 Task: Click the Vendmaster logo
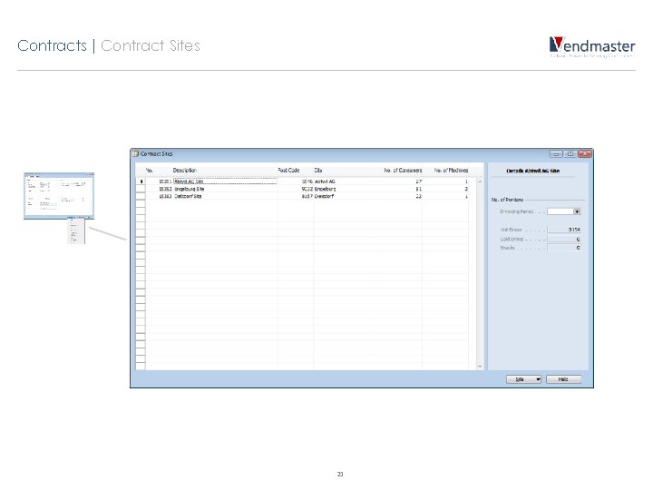(x=592, y=46)
